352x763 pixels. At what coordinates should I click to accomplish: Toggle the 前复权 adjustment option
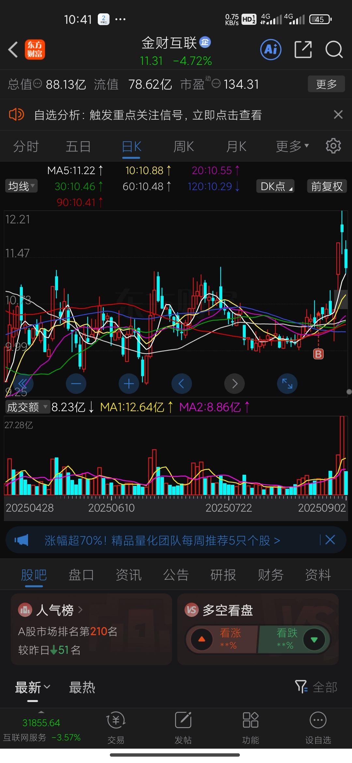[327, 186]
